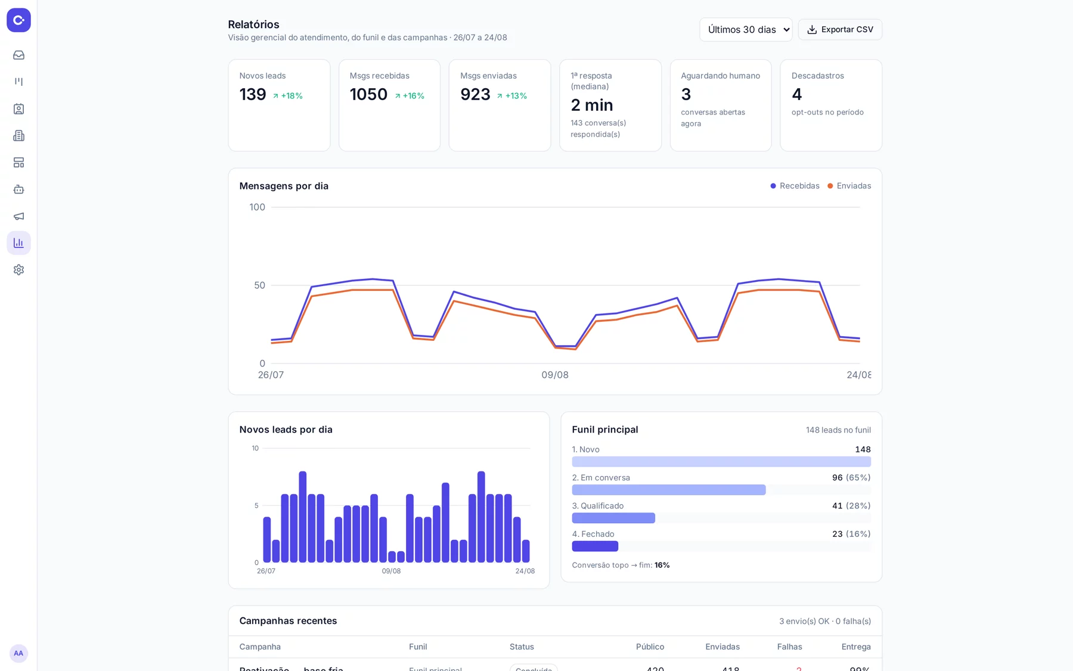Open the bot automation icon
1073x671 pixels.
click(x=18, y=190)
